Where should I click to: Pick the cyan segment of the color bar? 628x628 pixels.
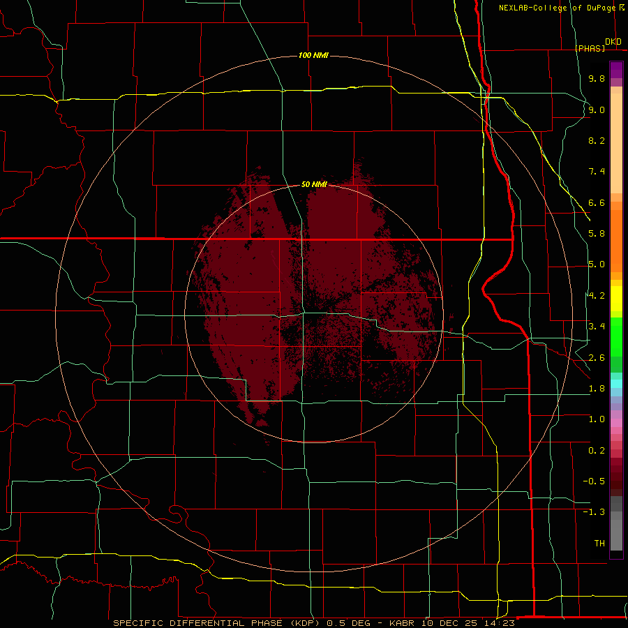pos(616,383)
